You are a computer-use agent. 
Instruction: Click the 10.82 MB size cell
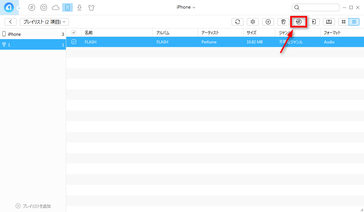click(x=255, y=42)
